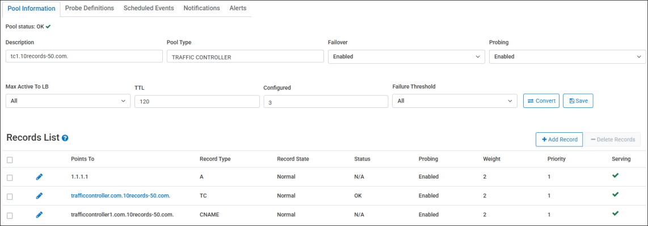Screen dimensions: 648x226
Task: Switch to the Probe Definitions tab
Action: coord(90,8)
